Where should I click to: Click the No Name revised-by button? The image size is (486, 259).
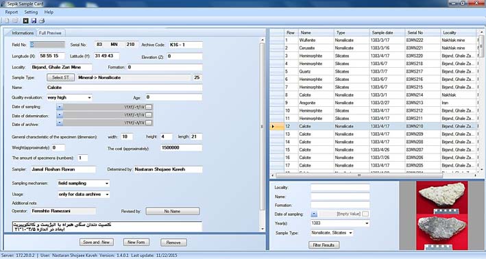(173, 211)
